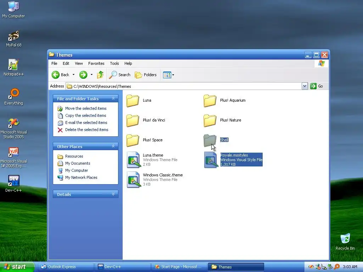Select the Luna folder icon

click(x=133, y=101)
